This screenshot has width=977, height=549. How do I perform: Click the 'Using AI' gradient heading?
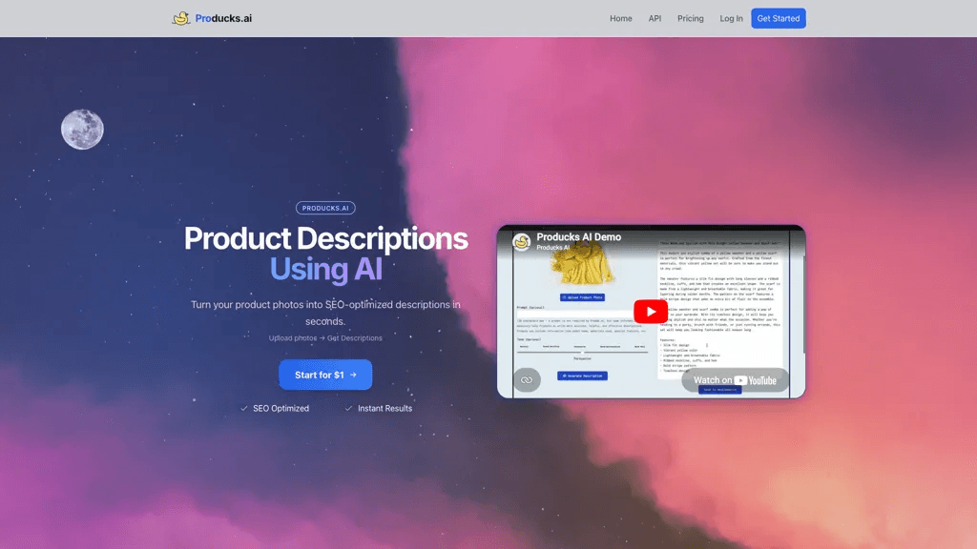(x=325, y=269)
